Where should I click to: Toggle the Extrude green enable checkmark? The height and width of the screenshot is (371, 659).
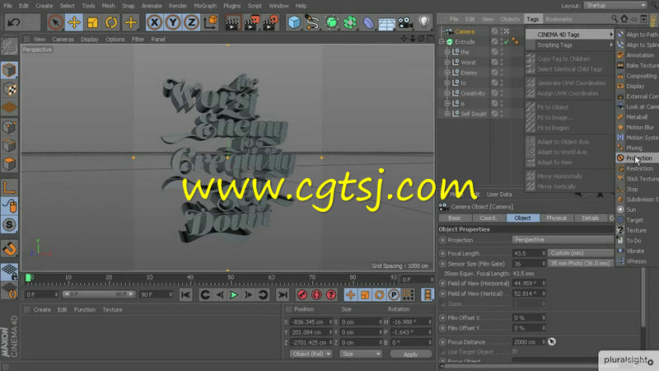tap(507, 42)
